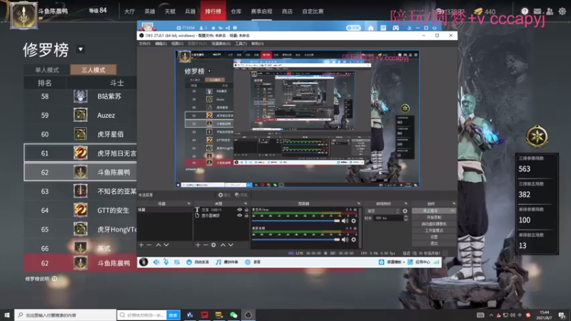571x321 pixels.
Task: Open OBS 工具(T) menu
Action: coord(241,44)
